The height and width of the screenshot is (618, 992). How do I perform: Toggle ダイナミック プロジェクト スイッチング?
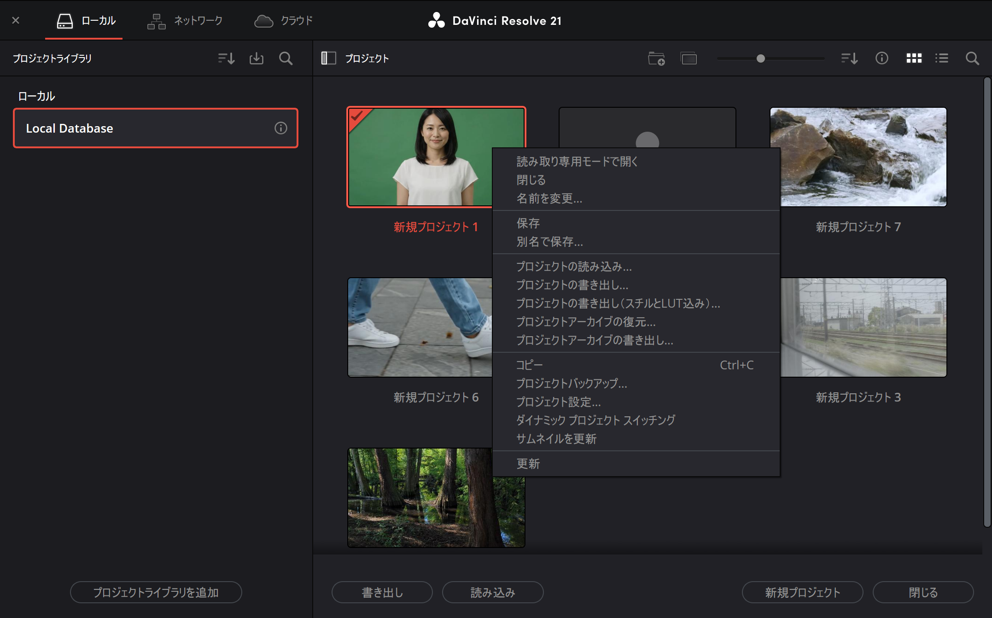636,420
